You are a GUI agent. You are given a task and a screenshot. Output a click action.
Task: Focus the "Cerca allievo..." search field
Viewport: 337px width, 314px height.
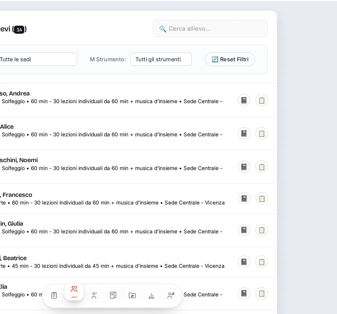point(210,29)
